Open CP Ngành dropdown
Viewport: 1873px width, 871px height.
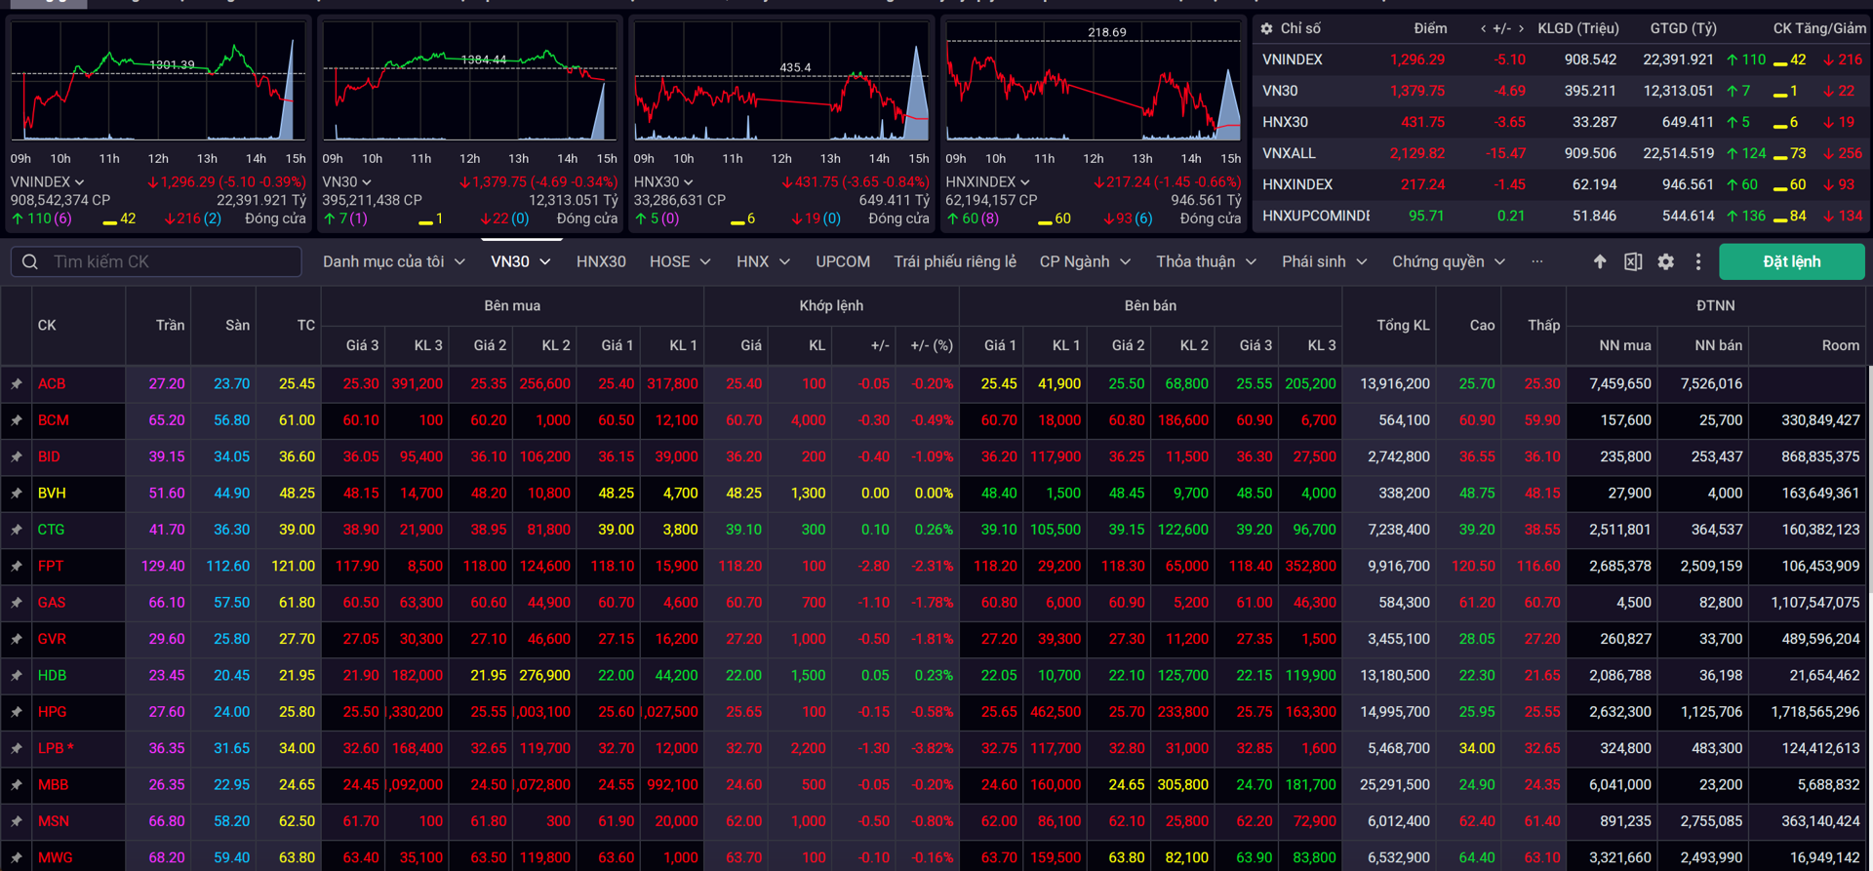coord(1085,261)
